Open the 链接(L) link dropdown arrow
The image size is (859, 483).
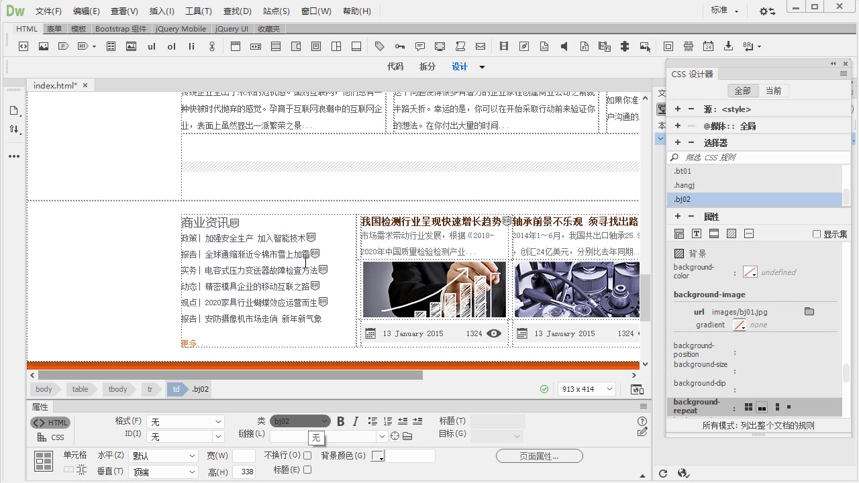(383, 436)
